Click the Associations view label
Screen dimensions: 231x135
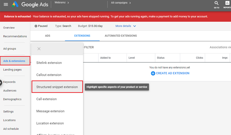click(220, 47)
